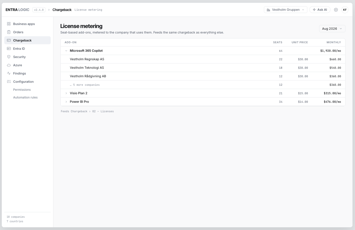This screenshot has width=355, height=230.
Task: Click the 18 companies footer text
Action: tap(16, 217)
